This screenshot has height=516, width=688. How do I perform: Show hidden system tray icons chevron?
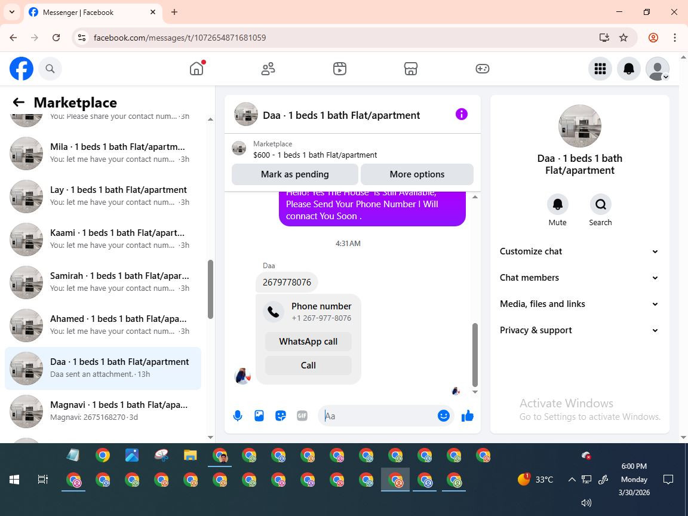572,480
